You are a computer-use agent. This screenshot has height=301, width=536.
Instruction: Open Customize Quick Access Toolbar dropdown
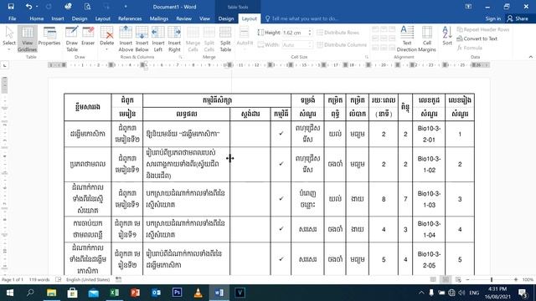coord(126,7)
